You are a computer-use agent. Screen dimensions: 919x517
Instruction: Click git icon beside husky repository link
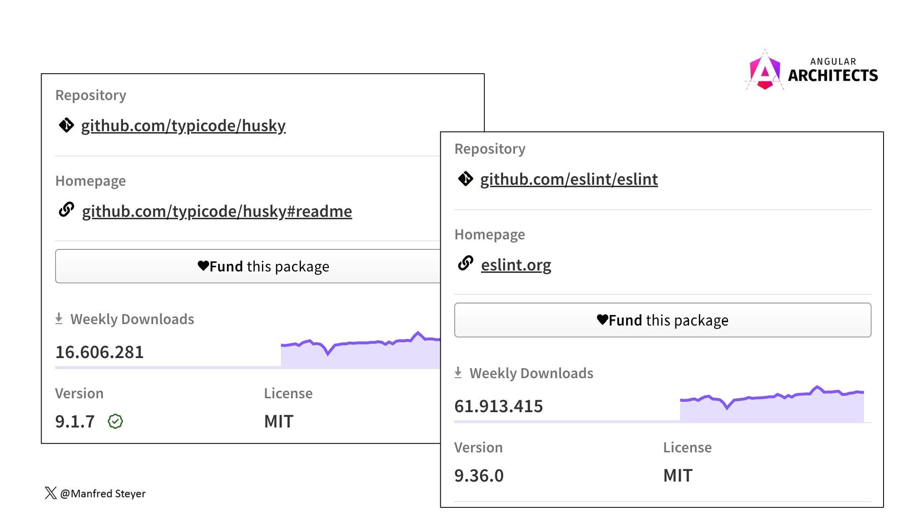click(67, 125)
